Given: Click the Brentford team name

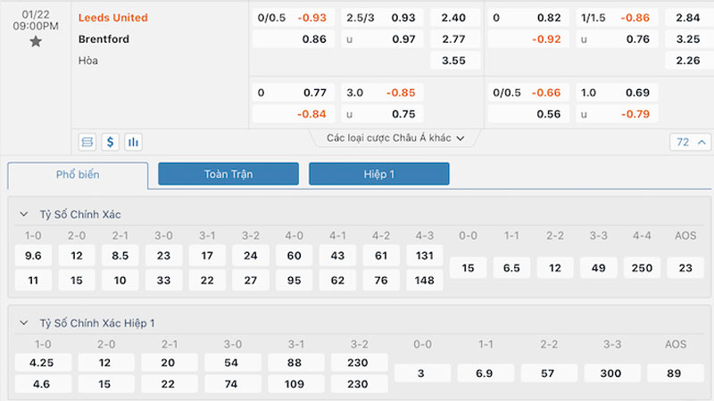Looking at the screenshot, I should (104, 39).
